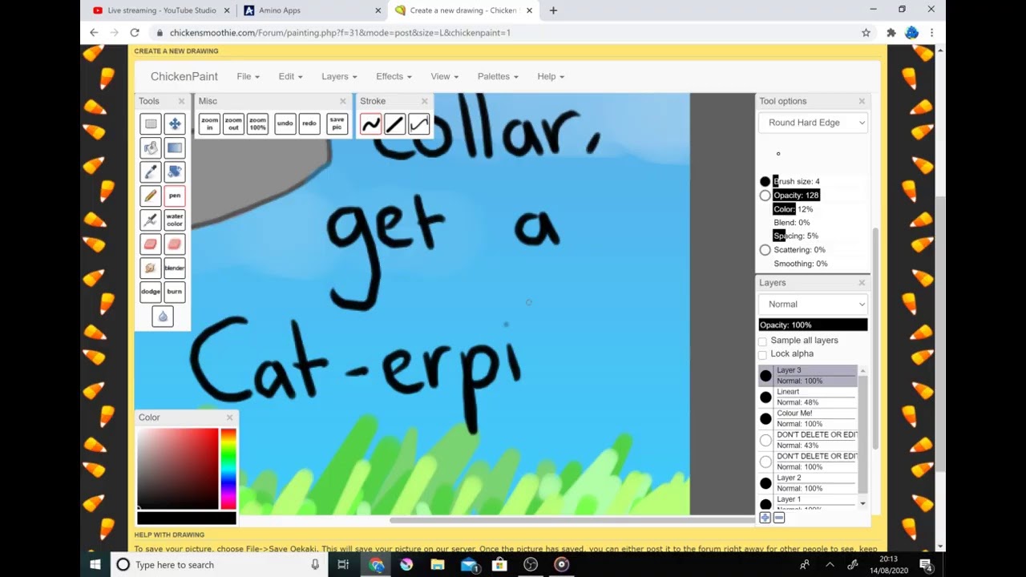Open a new browser tab

553,10
